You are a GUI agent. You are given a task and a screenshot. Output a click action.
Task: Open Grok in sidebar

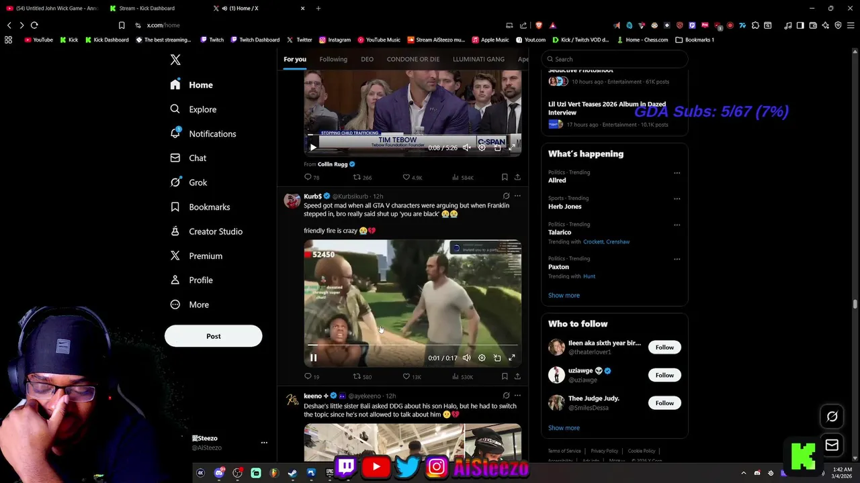[x=189, y=182]
